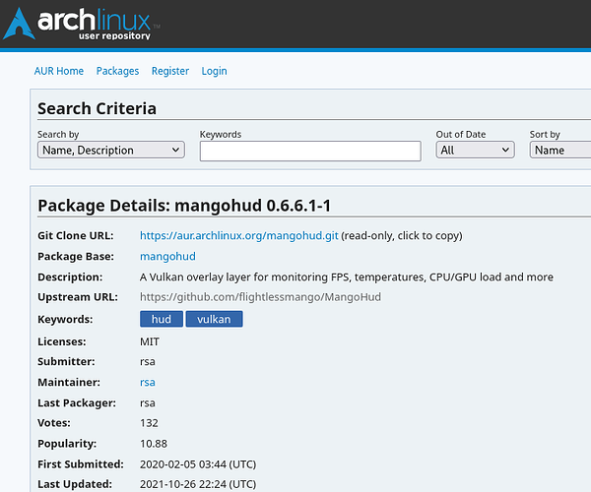
Task: Open the AUR Home link
Action: tap(59, 71)
